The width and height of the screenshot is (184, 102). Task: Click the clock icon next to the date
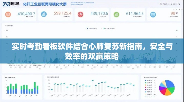click(x=160, y=4)
